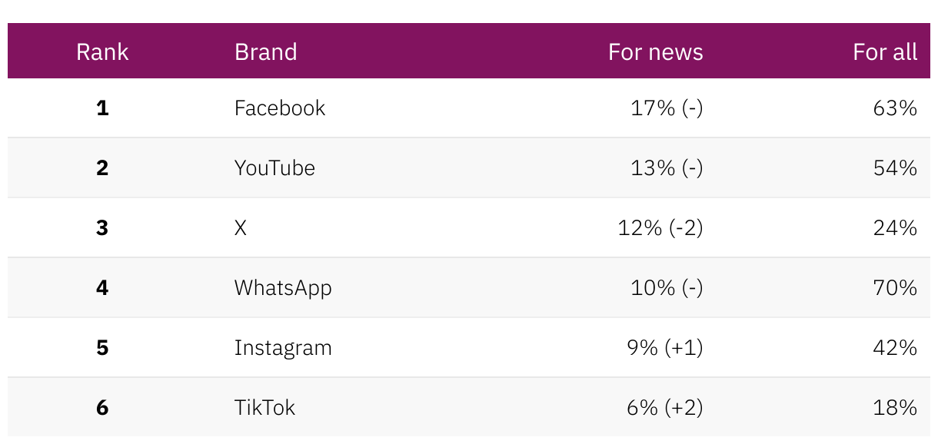
Task: Select the WhatsApp brand cell
Action: pos(283,288)
